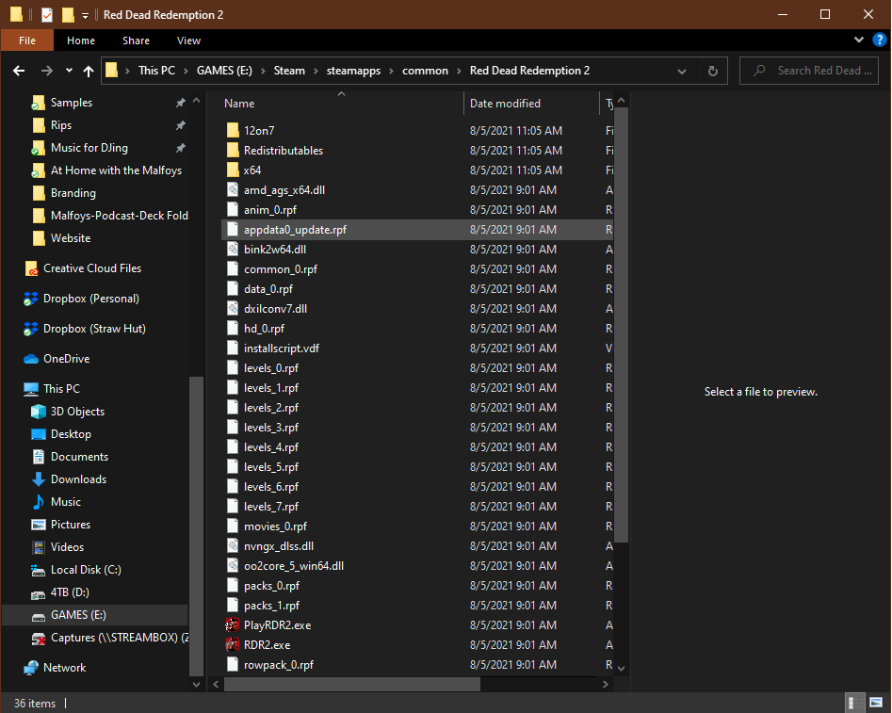This screenshot has width=892, height=713.
Task: Open the File menu tab
Action: coord(27,41)
